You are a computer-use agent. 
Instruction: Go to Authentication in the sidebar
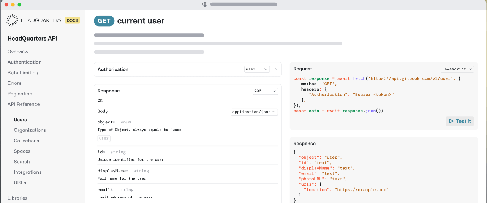(24, 62)
